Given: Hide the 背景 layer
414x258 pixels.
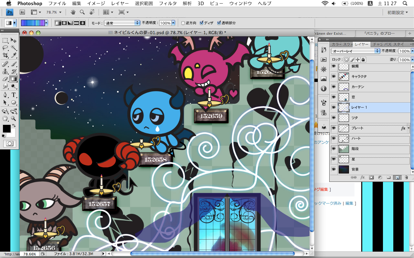Looking at the screenshot, I should point(333,169).
